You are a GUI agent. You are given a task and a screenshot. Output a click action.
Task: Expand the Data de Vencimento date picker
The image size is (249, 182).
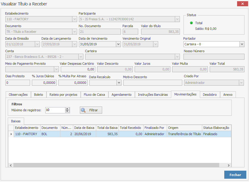pyautogui.click(x=118, y=44)
